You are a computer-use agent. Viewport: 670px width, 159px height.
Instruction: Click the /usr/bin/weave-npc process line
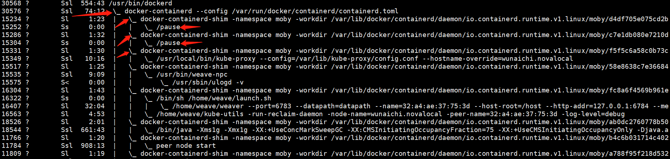[x=192, y=74]
